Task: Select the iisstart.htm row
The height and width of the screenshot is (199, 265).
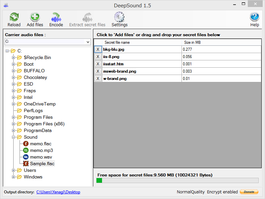Action: [139, 64]
